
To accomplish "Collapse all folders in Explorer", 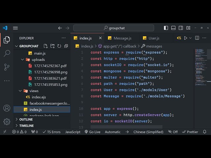I will (66, 46).
